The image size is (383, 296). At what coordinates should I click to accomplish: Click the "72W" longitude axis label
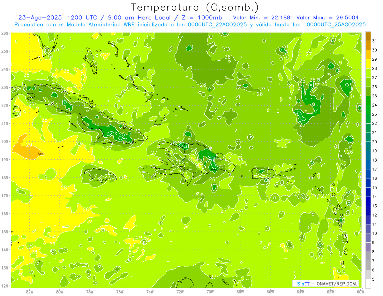click(180, 291)
